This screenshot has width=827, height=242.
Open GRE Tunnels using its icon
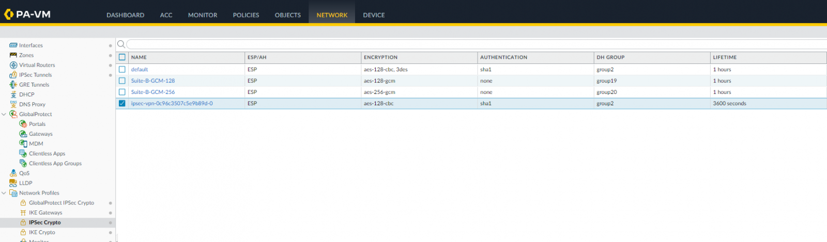click(13, 85)
